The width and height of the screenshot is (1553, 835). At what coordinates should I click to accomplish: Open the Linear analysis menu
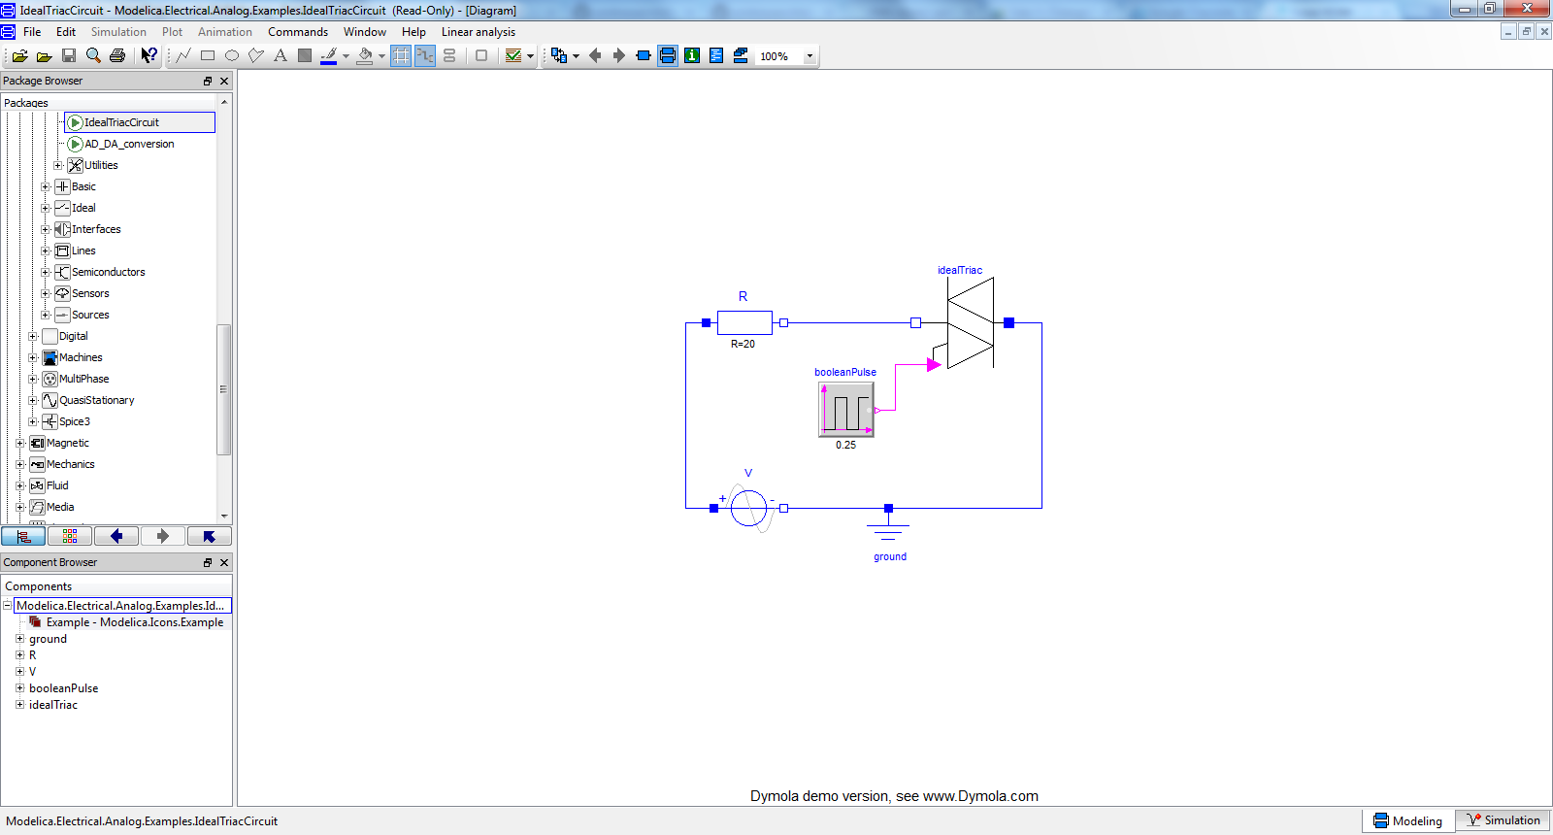(479, 32)
